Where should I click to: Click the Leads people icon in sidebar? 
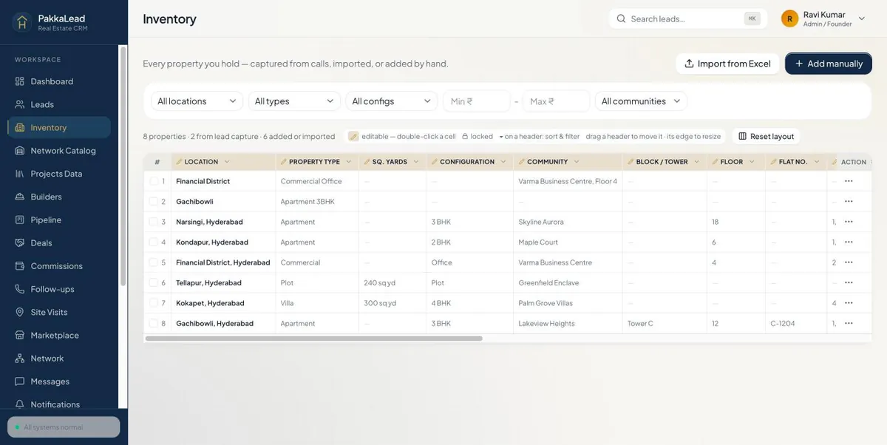[20, 104]
